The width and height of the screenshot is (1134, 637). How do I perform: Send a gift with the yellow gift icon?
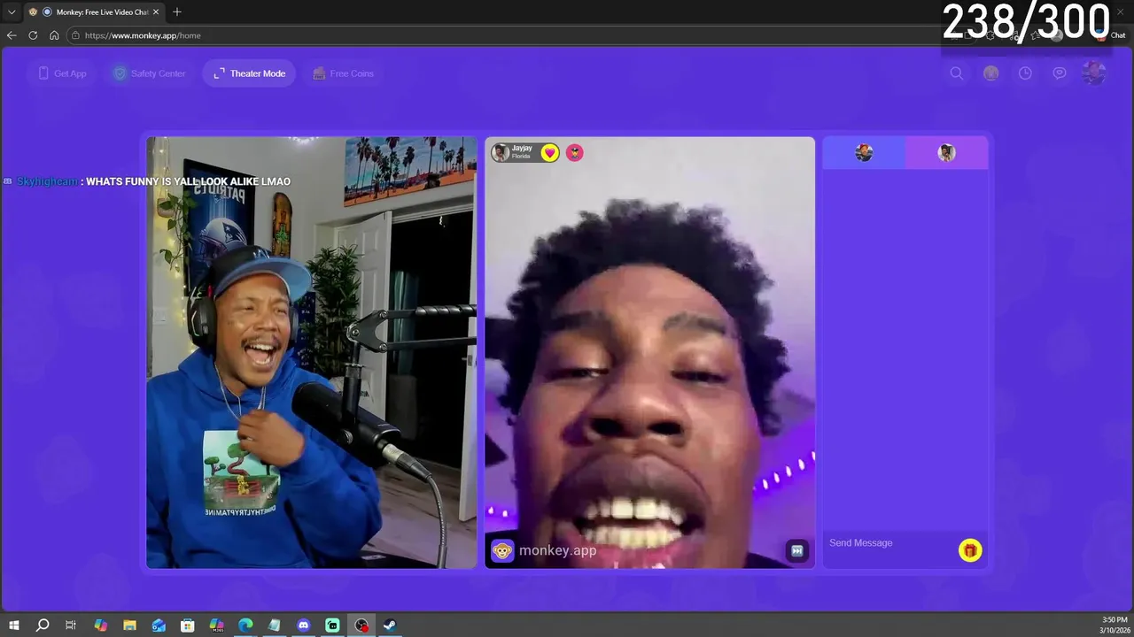(970, 550)
